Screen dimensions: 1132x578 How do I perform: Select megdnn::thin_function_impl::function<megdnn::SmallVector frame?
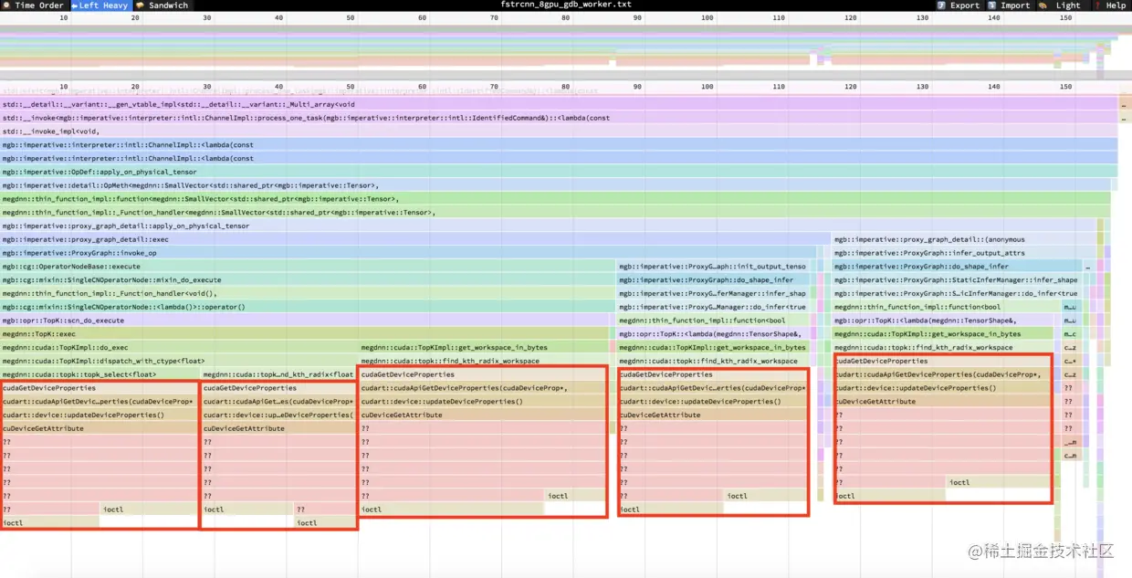click(x=555, y=199)
